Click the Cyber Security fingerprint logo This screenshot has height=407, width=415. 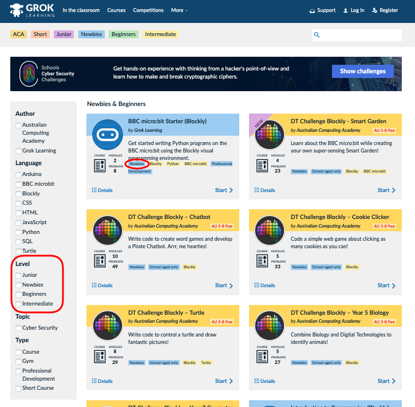coord(29,74)
